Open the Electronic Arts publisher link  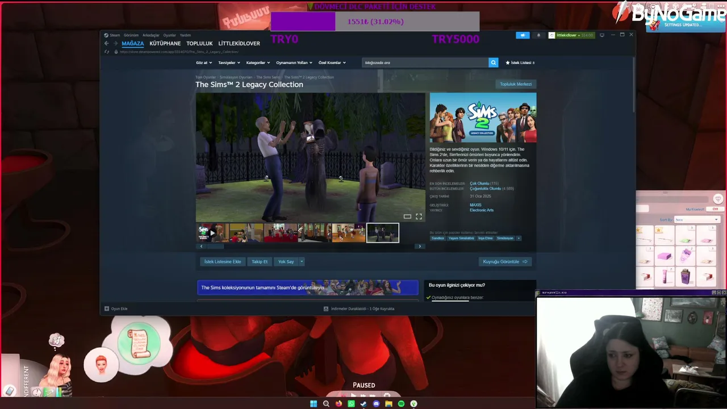pyautogui.click(x=482, y=210)
